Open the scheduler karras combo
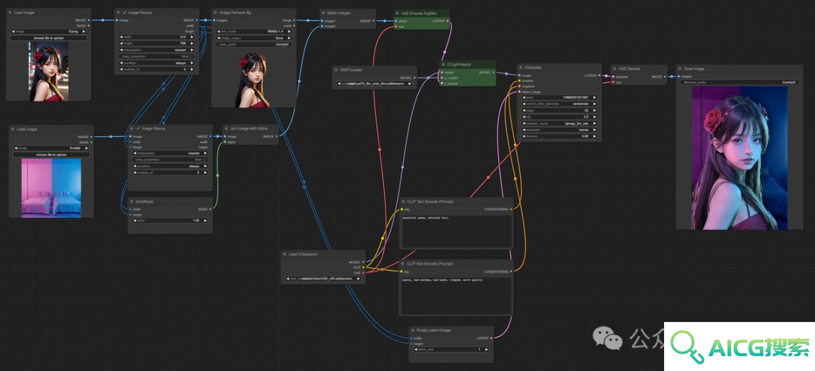 tap(558, 130)
